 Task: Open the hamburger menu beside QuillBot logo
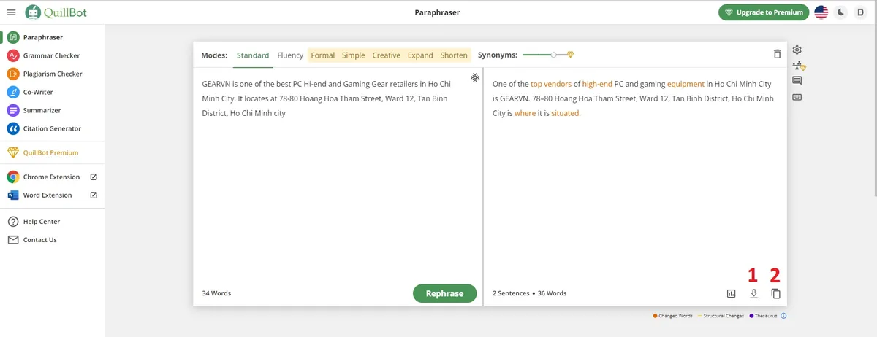coord(11,12)
